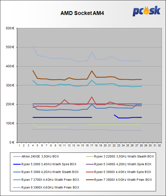The width and height of the screenshot is (166, 196).
Task: Click the 200 € y-axis label
Action: tap(10, 104)
